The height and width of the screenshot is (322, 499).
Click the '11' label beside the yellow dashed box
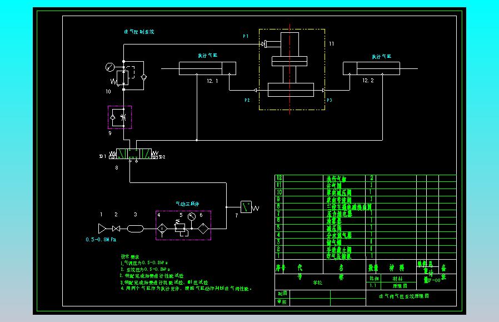point(332,43)
